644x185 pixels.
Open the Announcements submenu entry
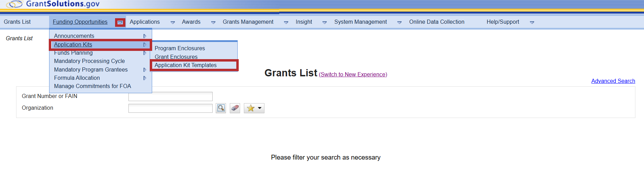(x=74, y=36)
